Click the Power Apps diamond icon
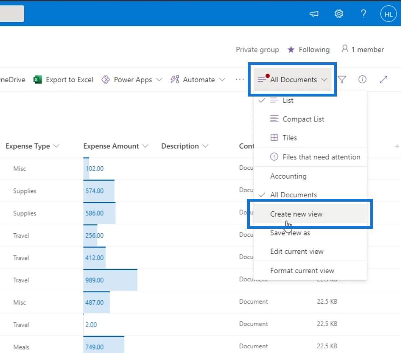The image size is (401, 353). 106,79
